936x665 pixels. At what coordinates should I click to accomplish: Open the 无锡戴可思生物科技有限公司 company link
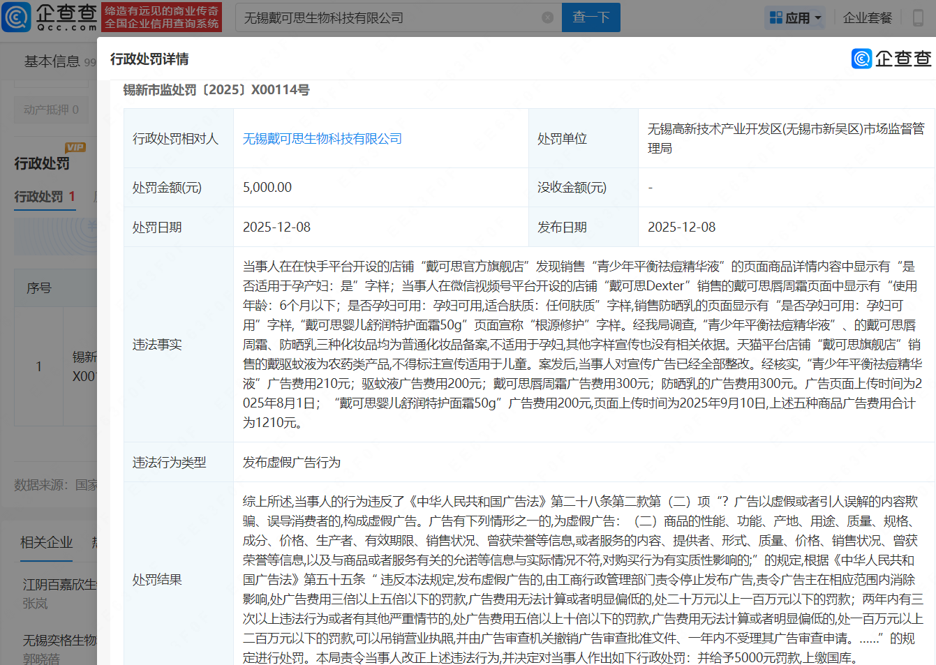tap(322, 139)
